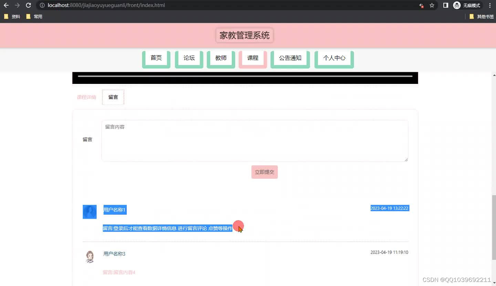Viewport: 496px width, 286px height.
Task: Open the 常用 bookmarks folder
Action: pyautogui.click(x=34, y=16)
